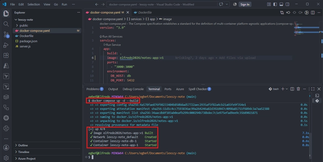The height and width of the screenshot is (162, 323).
Task: Open the Explorer view in activity bar
Action: tap(6, 14)
